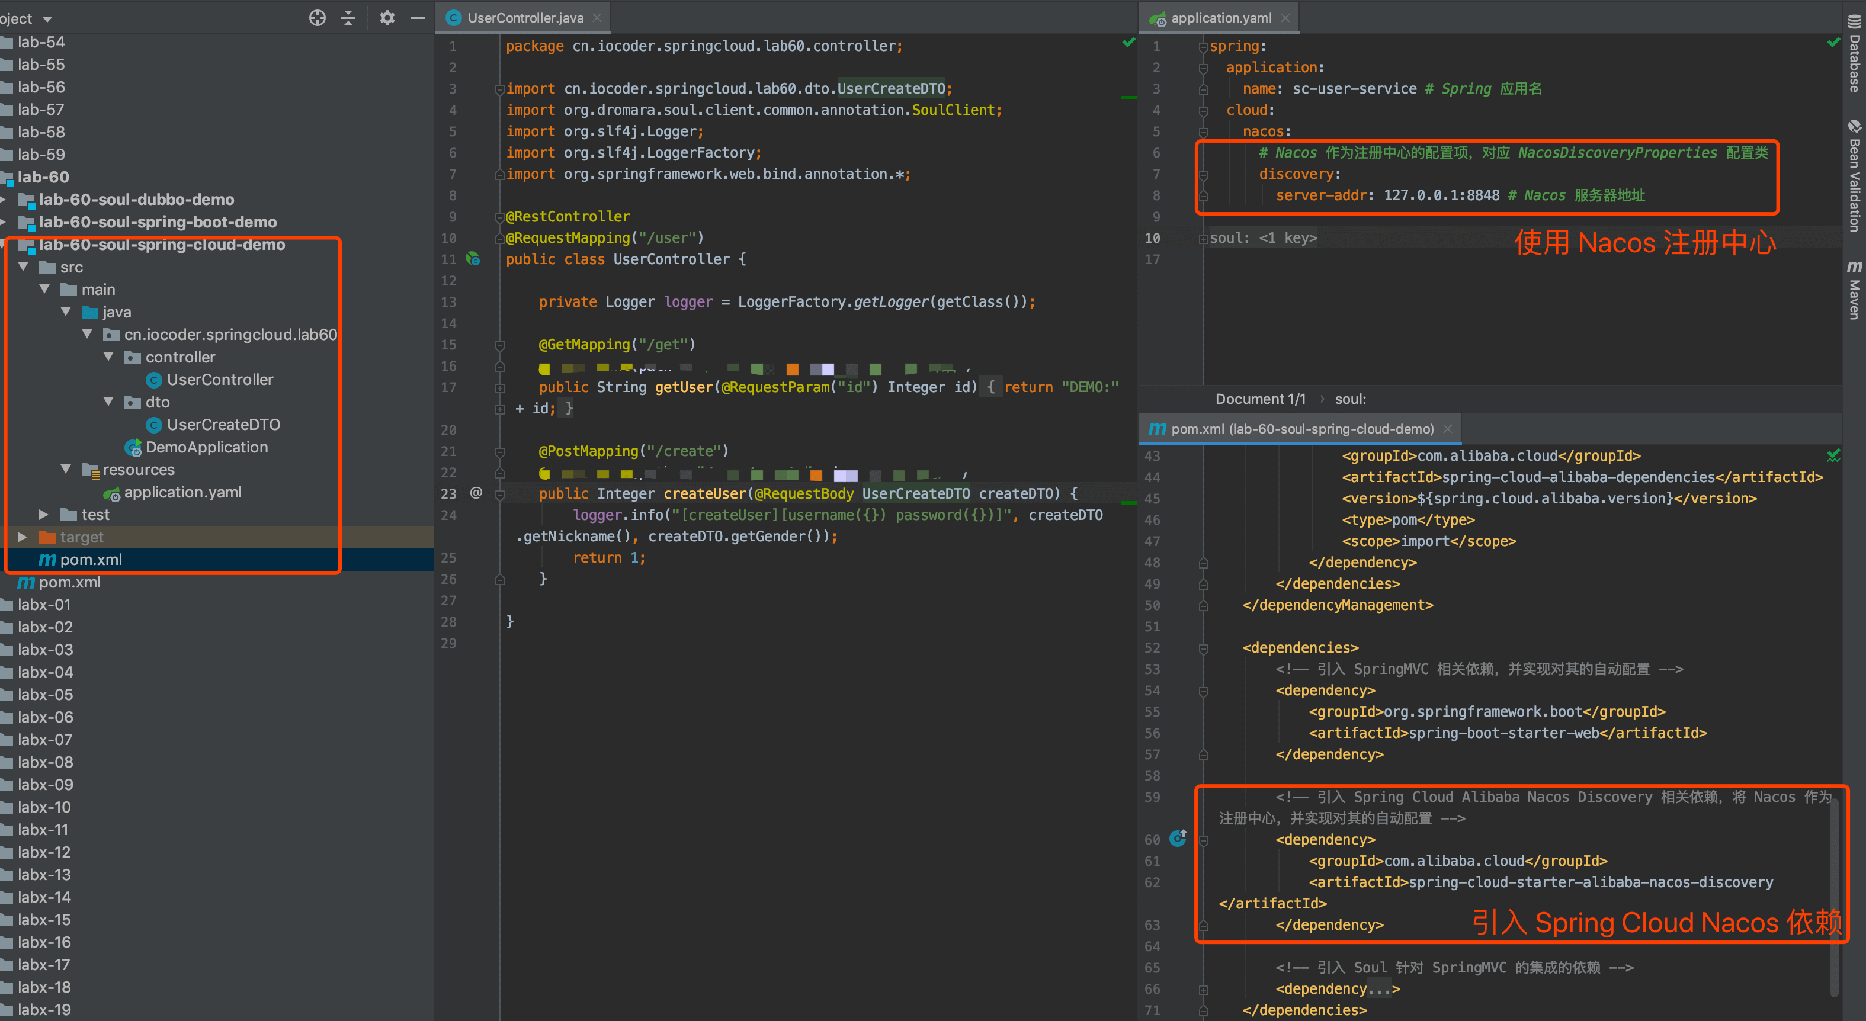This screenshot has height=1021, width=1866.
Task: Open the Database tool window
Action: click(1854, 54)
